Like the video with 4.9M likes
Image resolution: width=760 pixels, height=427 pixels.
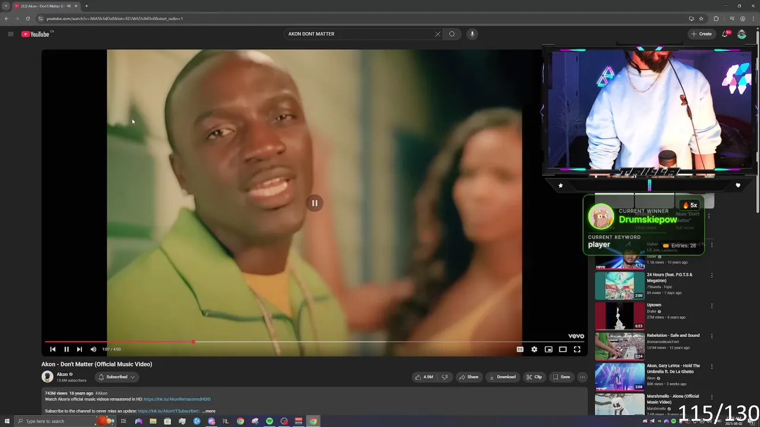click(x=424, y=377)
